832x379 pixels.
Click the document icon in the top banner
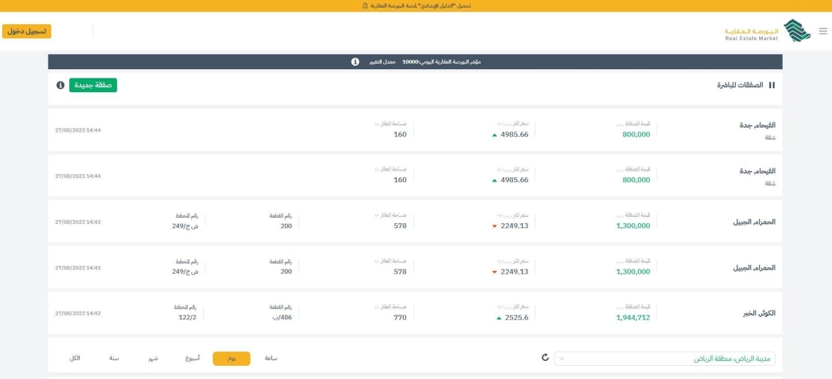(365, 6)
